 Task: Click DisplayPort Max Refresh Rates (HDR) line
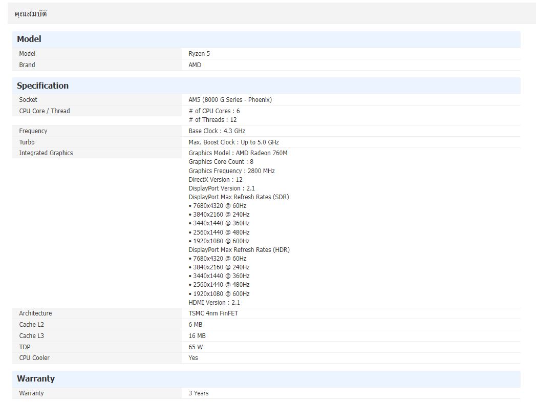(x=239, y=250)
